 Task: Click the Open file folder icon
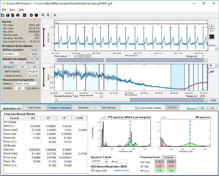(3, 15)
